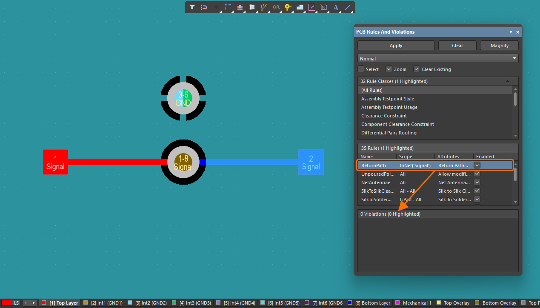This screenshot has height=308, width=540.
Task: Select the 3-6 GND via
Action: [x=183, y=98]
